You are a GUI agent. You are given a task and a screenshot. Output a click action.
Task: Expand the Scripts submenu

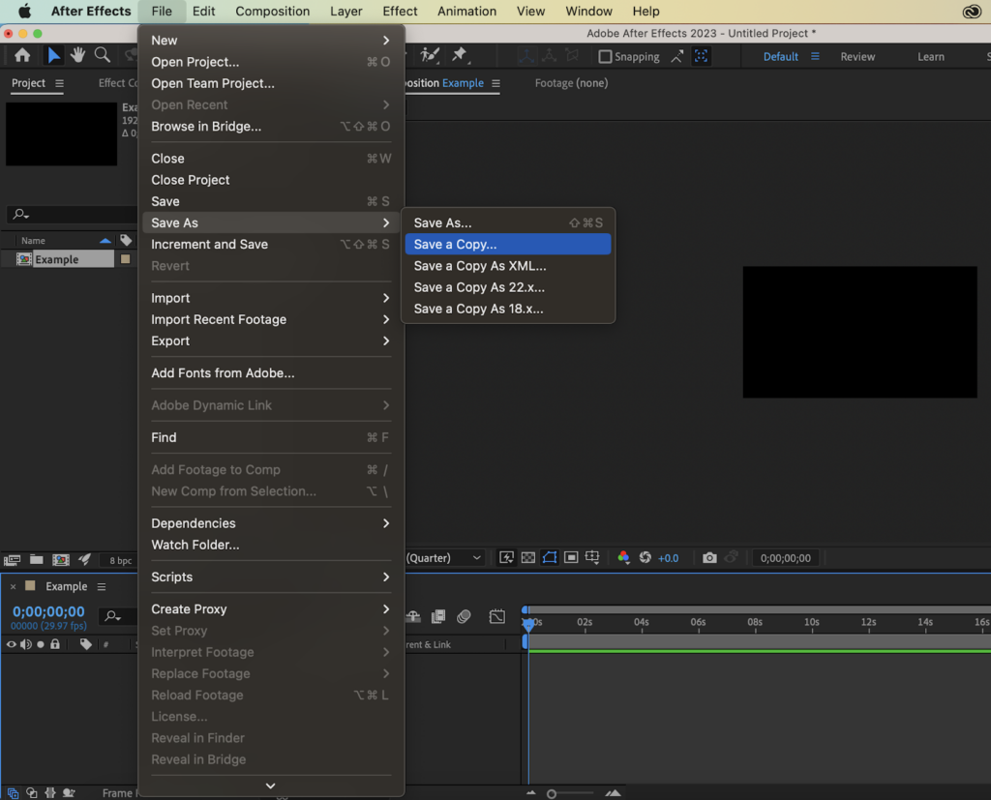271,577
